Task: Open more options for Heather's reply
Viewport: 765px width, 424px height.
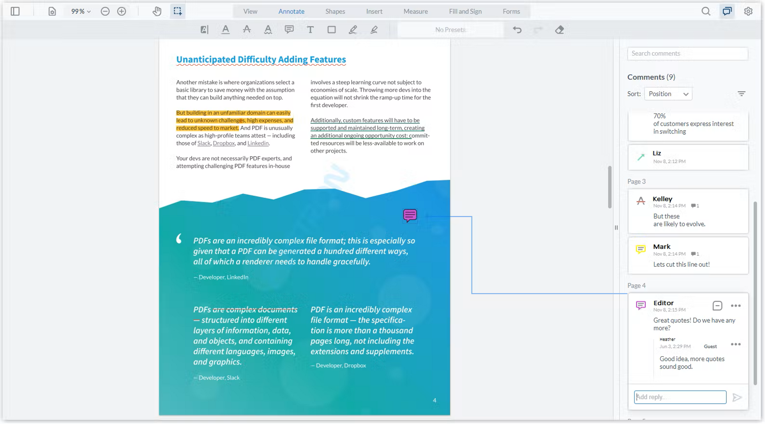Action: pyautogui.click(x=736, y=344)
